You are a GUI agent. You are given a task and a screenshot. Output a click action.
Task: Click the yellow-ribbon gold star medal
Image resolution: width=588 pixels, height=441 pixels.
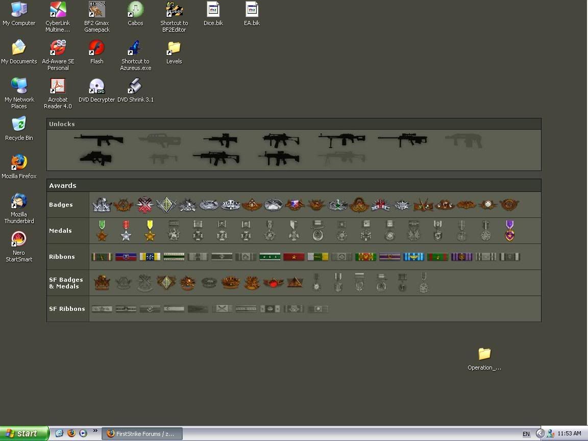tap(150, 230)
